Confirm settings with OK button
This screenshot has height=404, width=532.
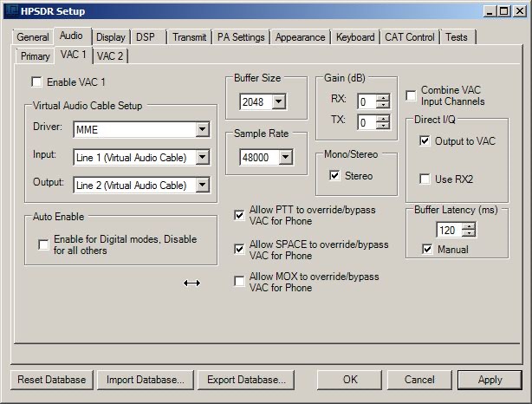point(350,380)
